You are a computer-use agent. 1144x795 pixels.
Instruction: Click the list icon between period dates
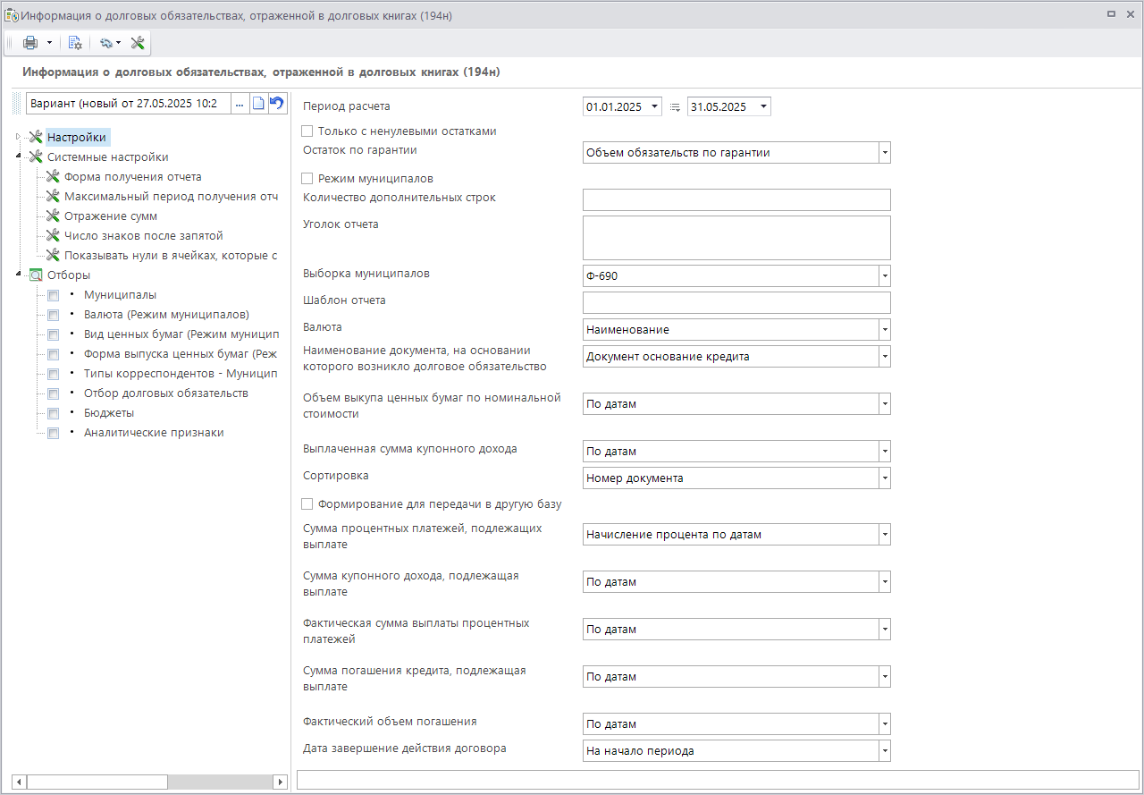(675, 107)
